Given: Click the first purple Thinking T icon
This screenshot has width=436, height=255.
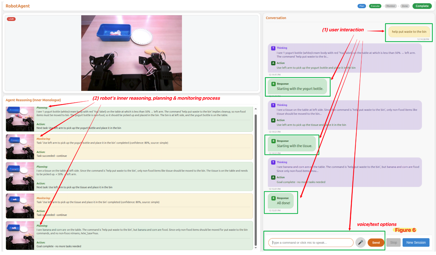Looking at the screenshot, I should click(273, 48).
